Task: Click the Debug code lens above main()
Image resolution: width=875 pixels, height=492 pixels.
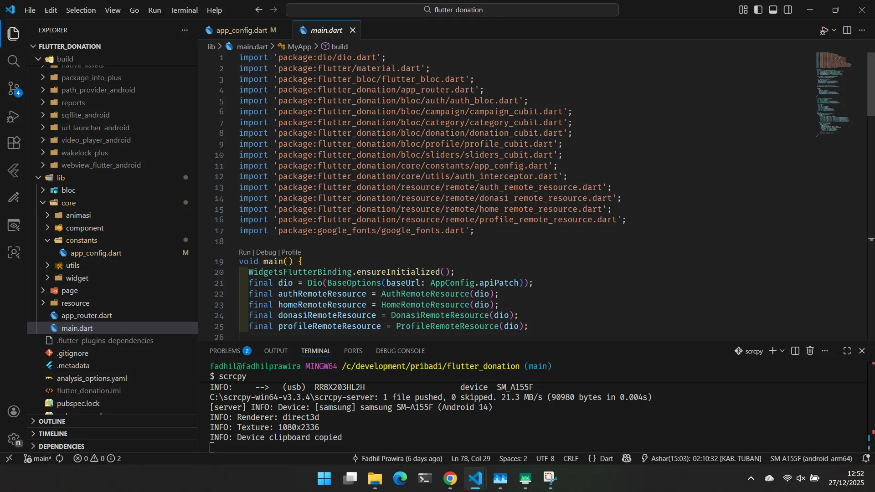Action: click(266, 252)
